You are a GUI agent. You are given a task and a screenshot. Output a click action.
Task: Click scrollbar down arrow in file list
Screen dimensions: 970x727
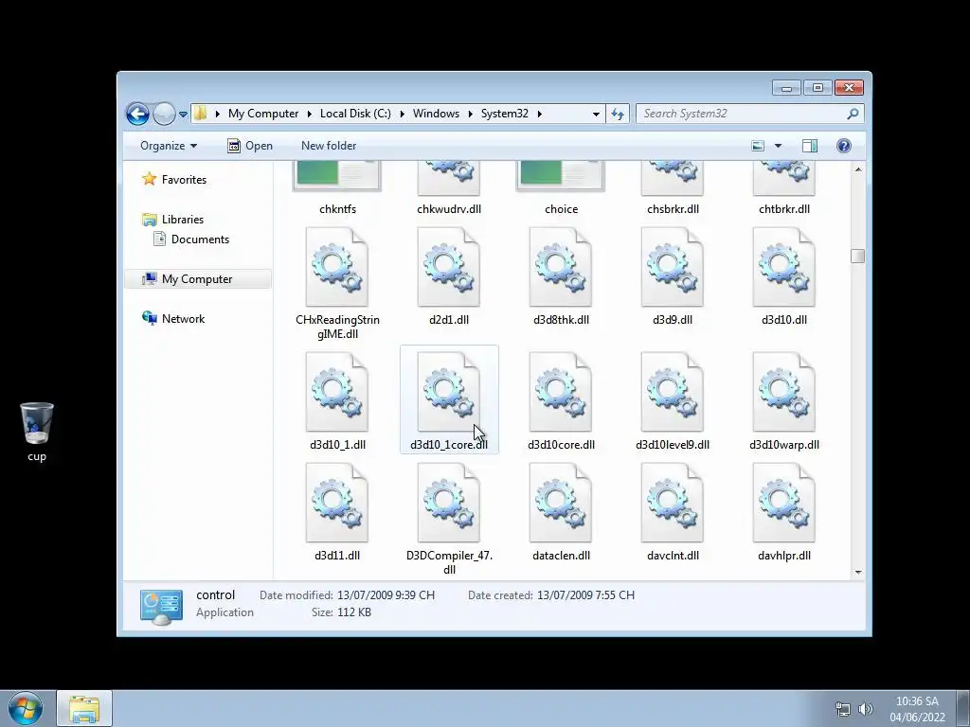coord(858,572)
